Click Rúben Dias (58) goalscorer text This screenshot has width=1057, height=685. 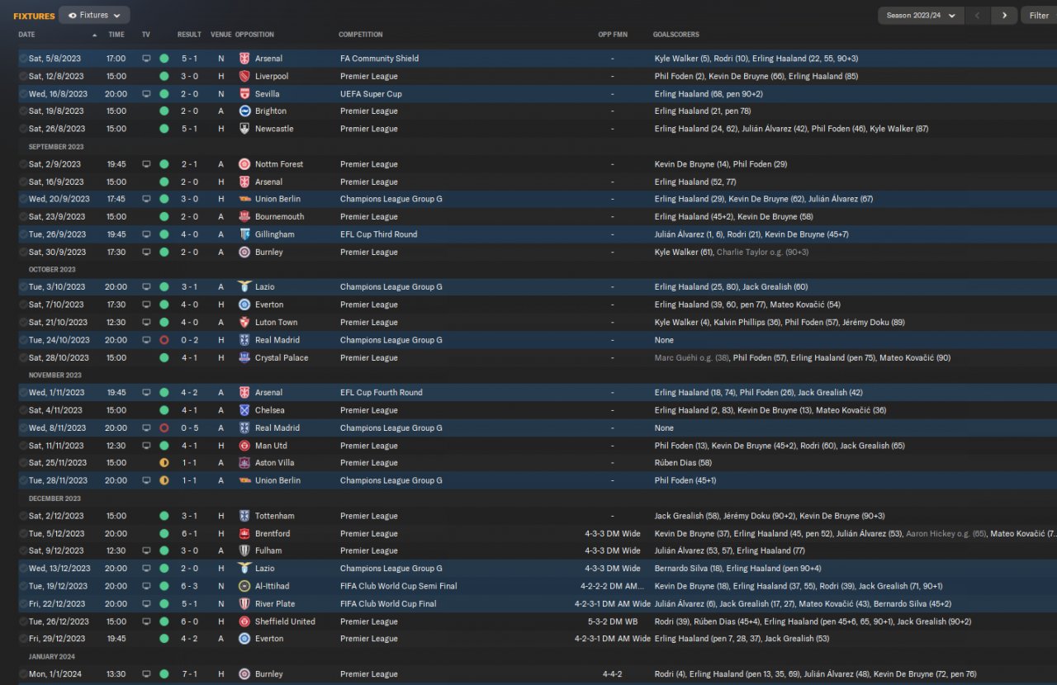(683, 463)
